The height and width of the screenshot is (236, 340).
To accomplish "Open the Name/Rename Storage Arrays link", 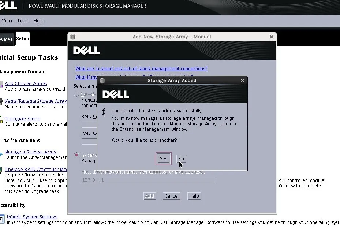I will (x=36, y=101).
